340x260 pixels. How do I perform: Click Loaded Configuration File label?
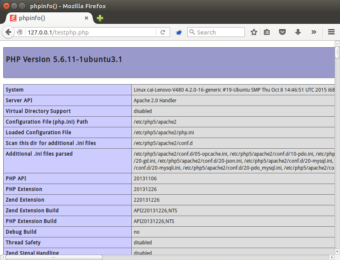point(38,132)
